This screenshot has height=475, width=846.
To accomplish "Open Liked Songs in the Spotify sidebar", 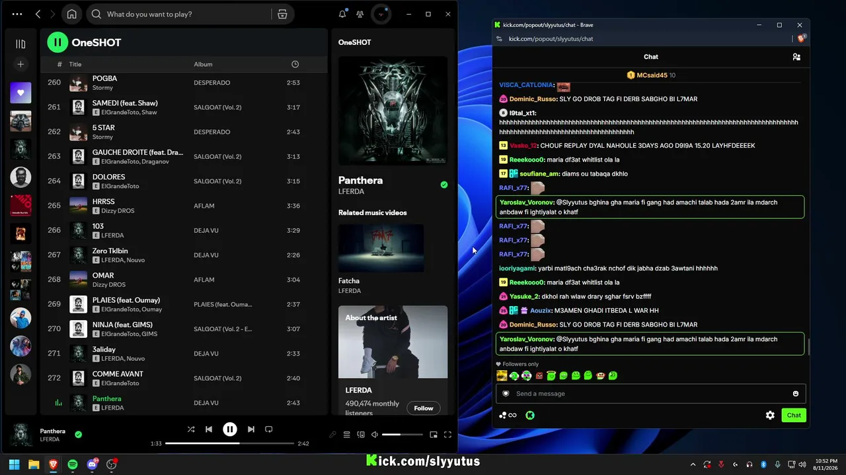I will [20, 93].
